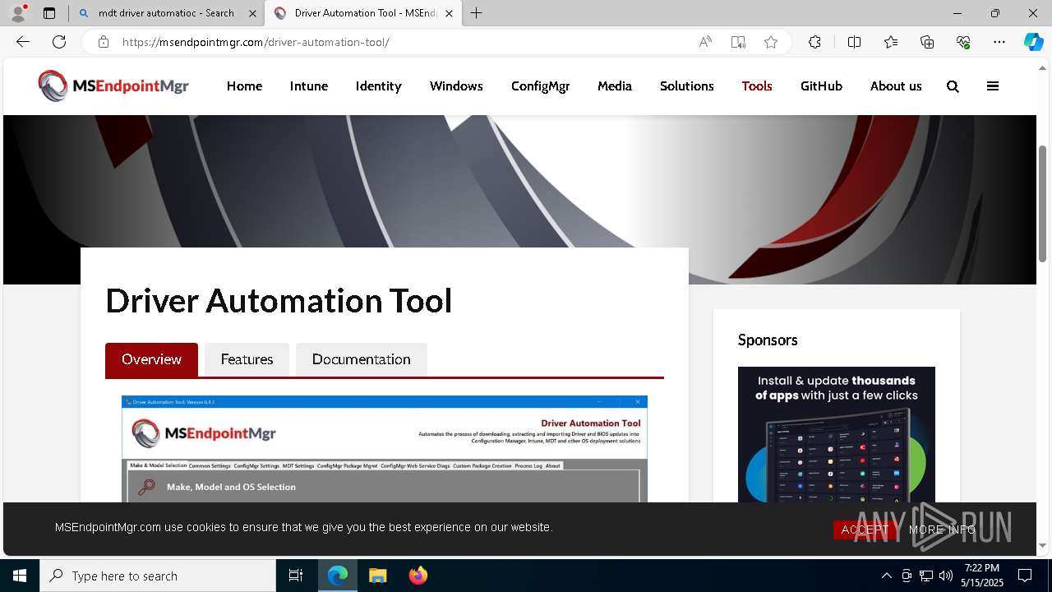Image resolution: width=1052 pixels, height=592 pixels.
Task: Switch to the Features tab
Action: click(x=247, y=359)
